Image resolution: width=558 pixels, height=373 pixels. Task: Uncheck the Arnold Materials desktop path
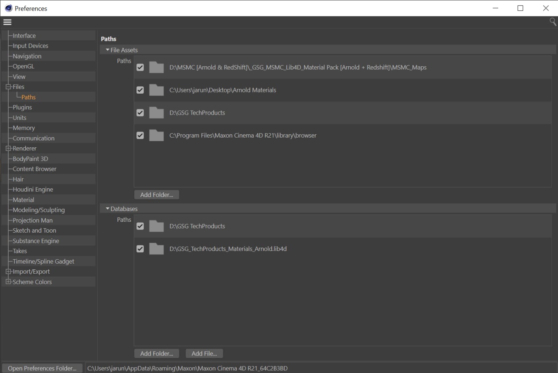click(140, 90)
